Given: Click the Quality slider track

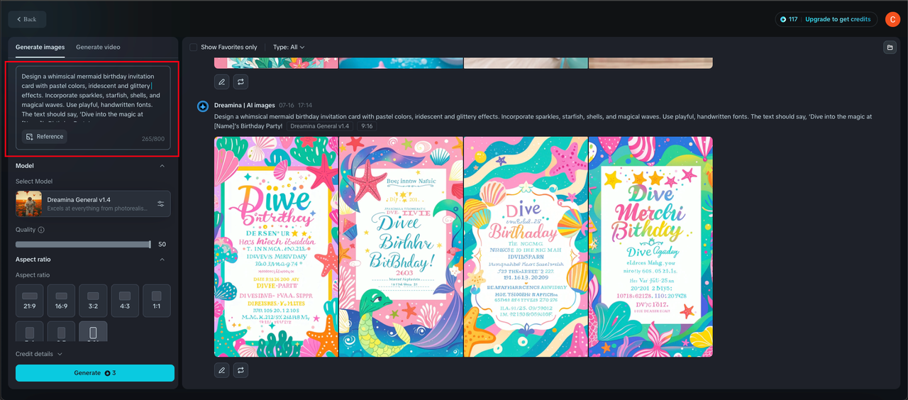Looking at the screenshot, I should [83, 244].
